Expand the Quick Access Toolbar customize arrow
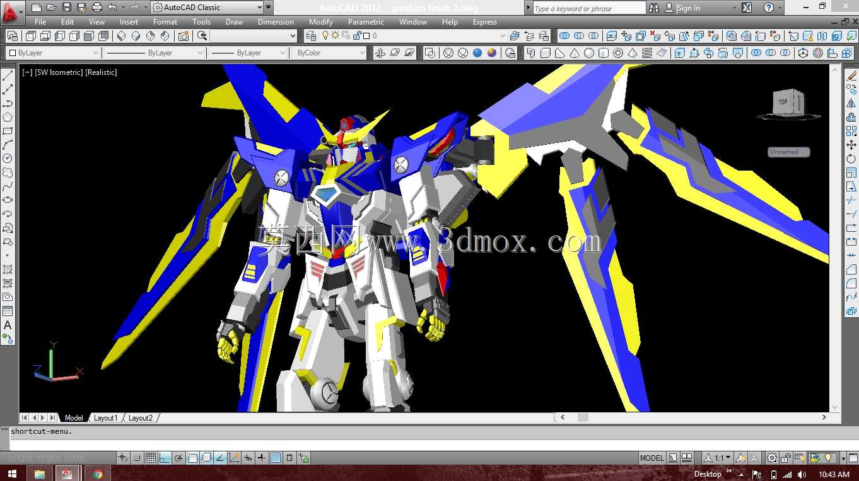This screenshot has width=859, height=481. click(x=269, y=8)
